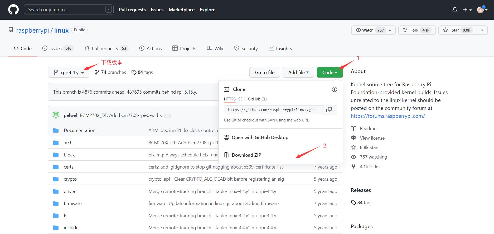Click the Watch button
This screenshot has width=494, height=234.
[373, 30]
